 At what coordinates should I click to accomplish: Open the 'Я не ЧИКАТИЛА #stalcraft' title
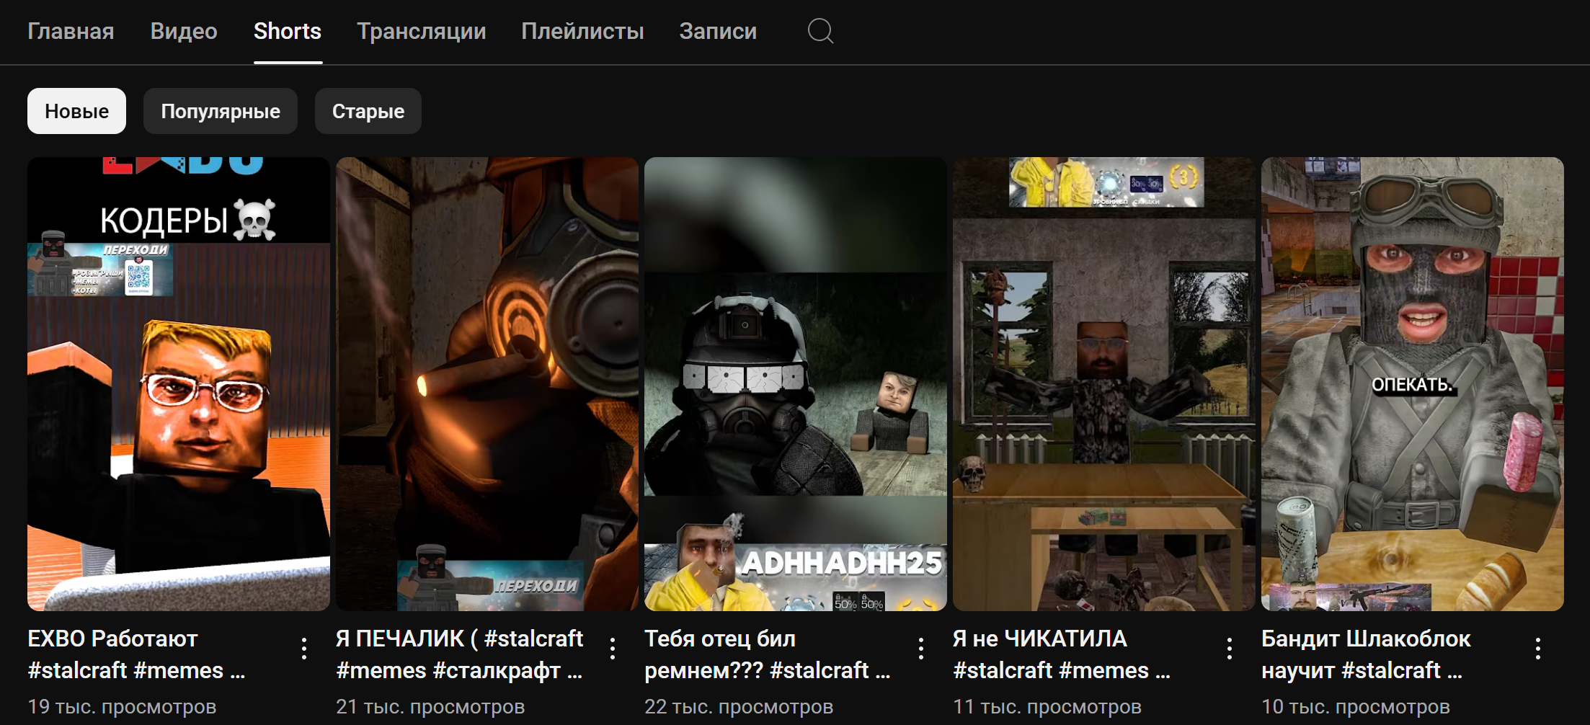1062,654
